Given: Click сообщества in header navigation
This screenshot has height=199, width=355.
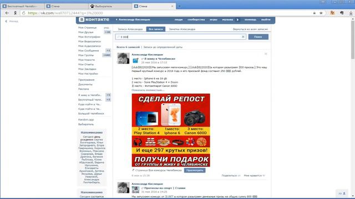Looking at the screenshot, I should tap(196, 20).
